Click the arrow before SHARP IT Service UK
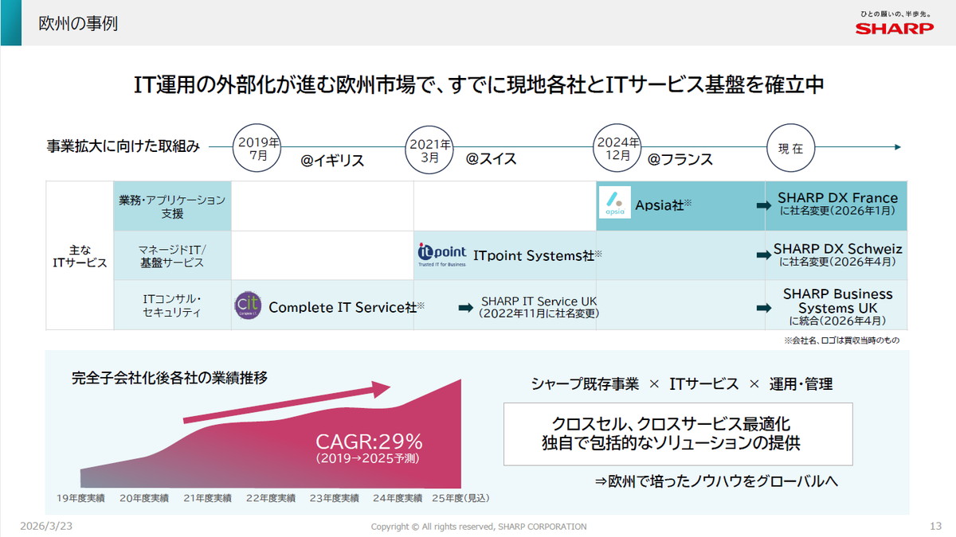The height and width of the screenshot is (537, 956). point(466,307)
